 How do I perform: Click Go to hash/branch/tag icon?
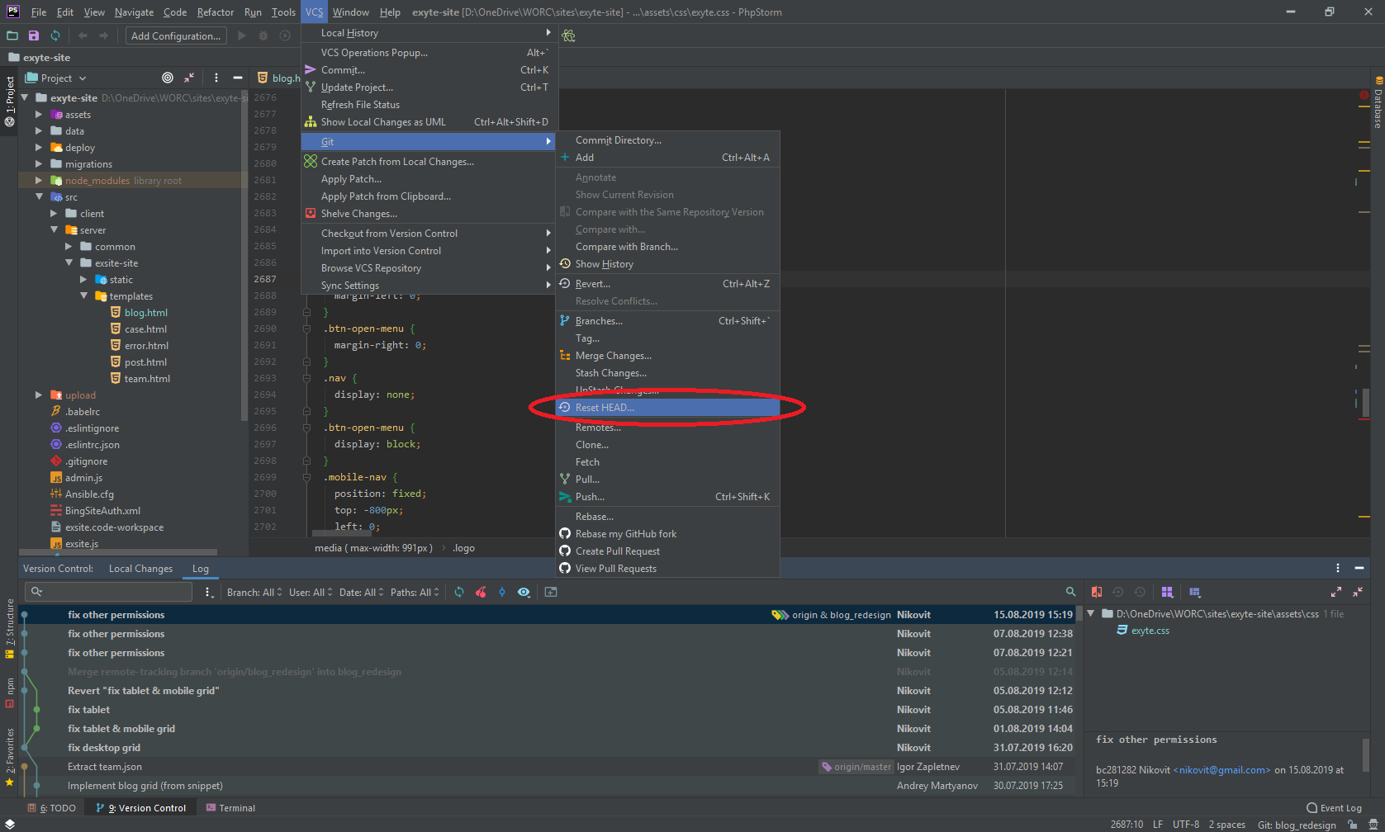coord(502,592)
